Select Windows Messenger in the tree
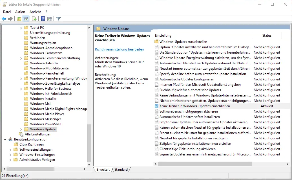The height and width of the screenshot is (180, 292). click(x=46, y=119)
